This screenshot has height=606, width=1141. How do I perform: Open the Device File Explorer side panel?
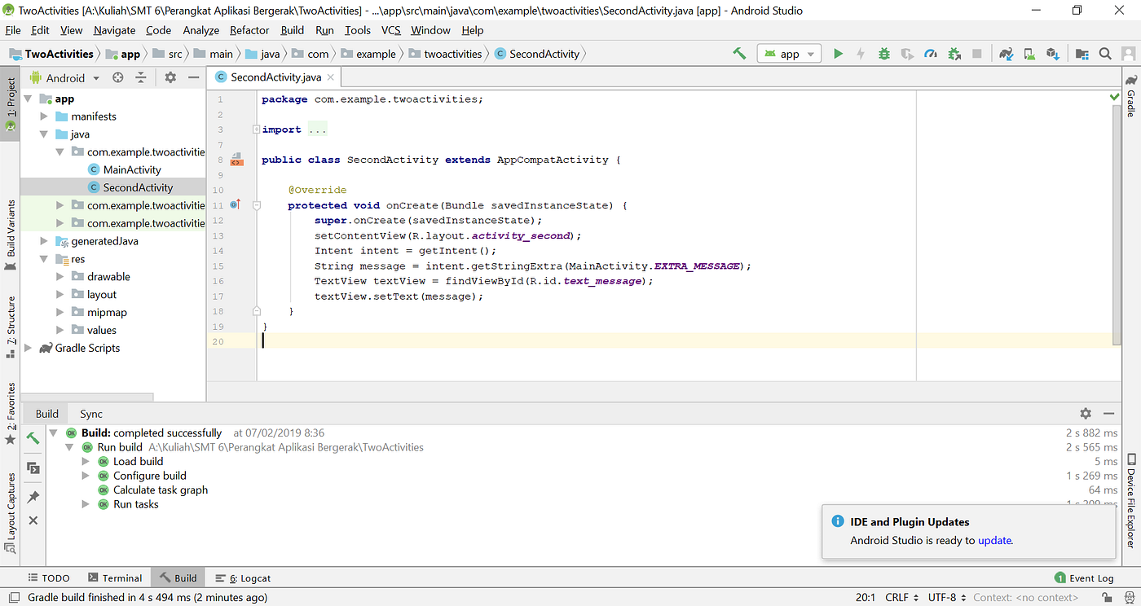[1131, 500]
